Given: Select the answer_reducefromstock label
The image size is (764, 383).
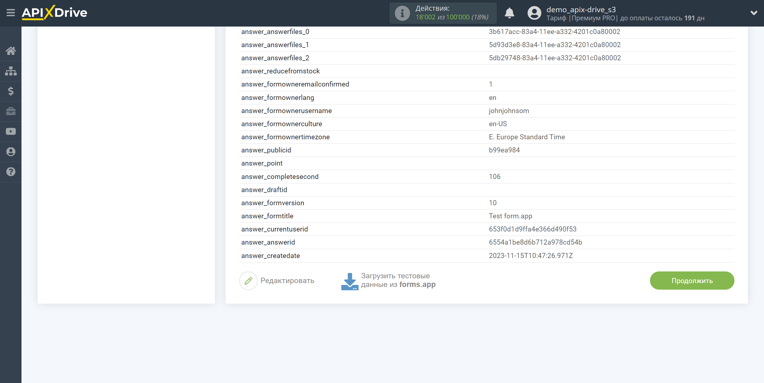Looking at the screenshot, I should tap(280, 71).
